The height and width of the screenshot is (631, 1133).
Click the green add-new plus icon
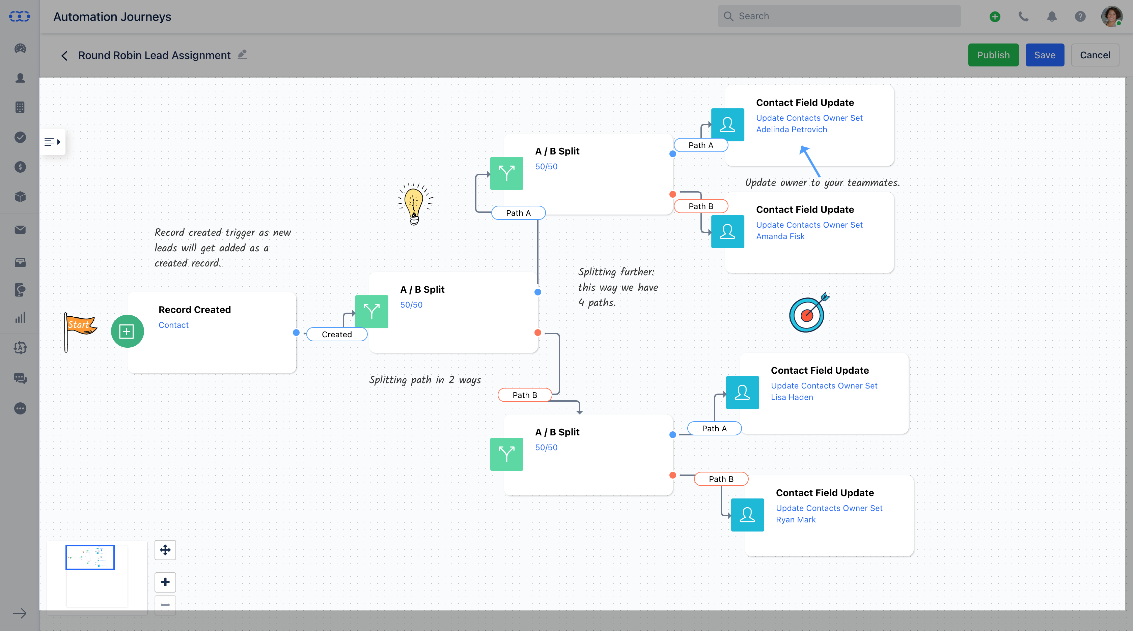[x=995, y=17]
